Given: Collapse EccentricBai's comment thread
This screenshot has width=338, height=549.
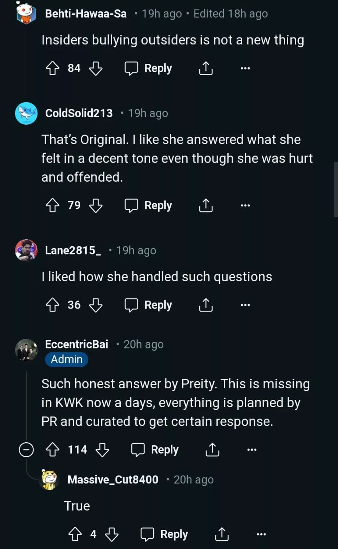Looking at the screenshot, I should [x=26, y=449].
